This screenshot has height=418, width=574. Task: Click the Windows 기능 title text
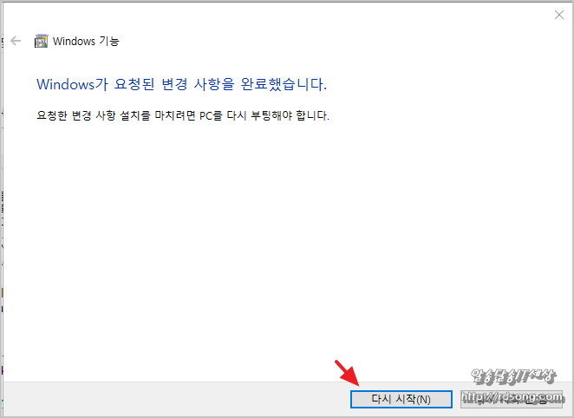click(x=86, y=41)
